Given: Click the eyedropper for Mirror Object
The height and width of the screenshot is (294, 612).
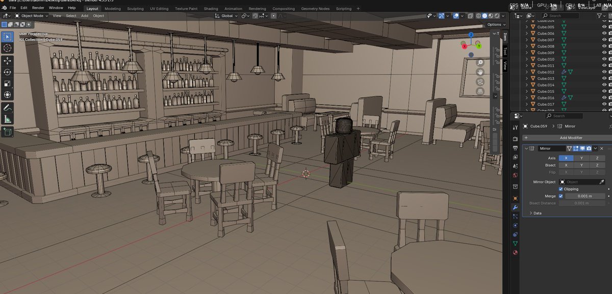Looking at the screenshot, I should [602, 182].
